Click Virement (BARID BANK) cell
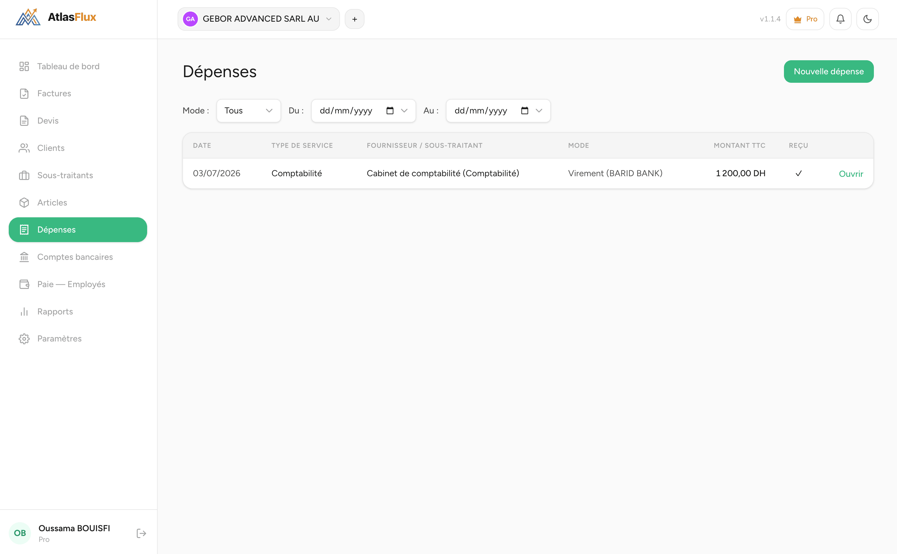 tap(615, 173)
